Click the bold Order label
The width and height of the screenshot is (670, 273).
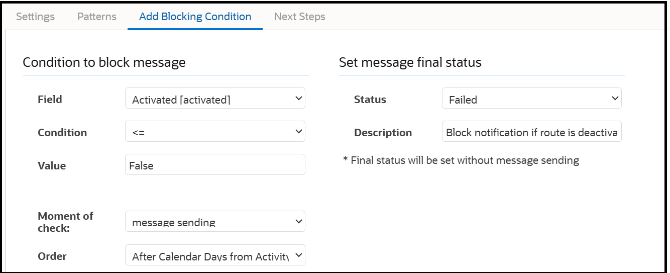[52, 256]
